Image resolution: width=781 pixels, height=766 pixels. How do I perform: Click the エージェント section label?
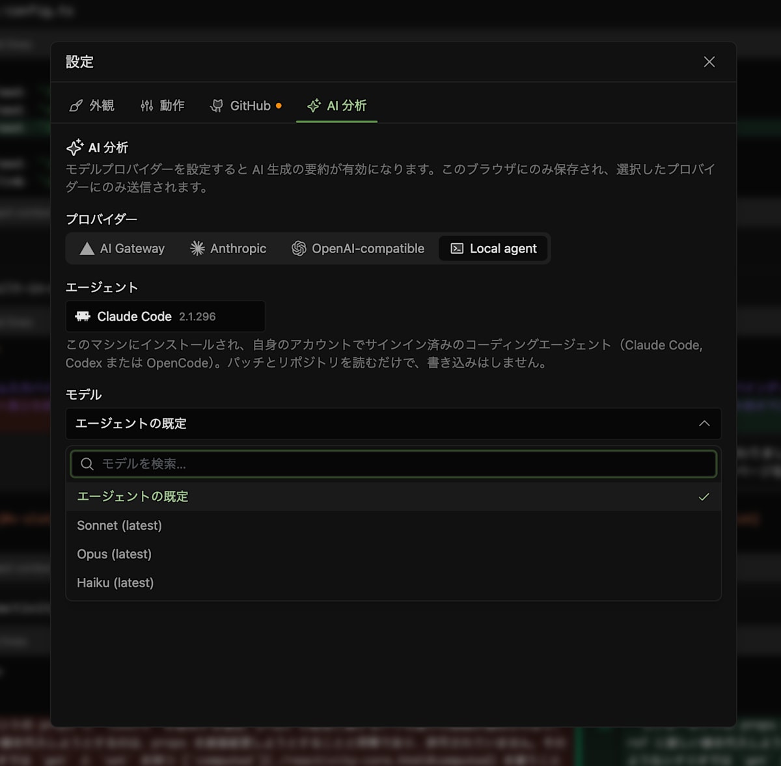point(102,288)
